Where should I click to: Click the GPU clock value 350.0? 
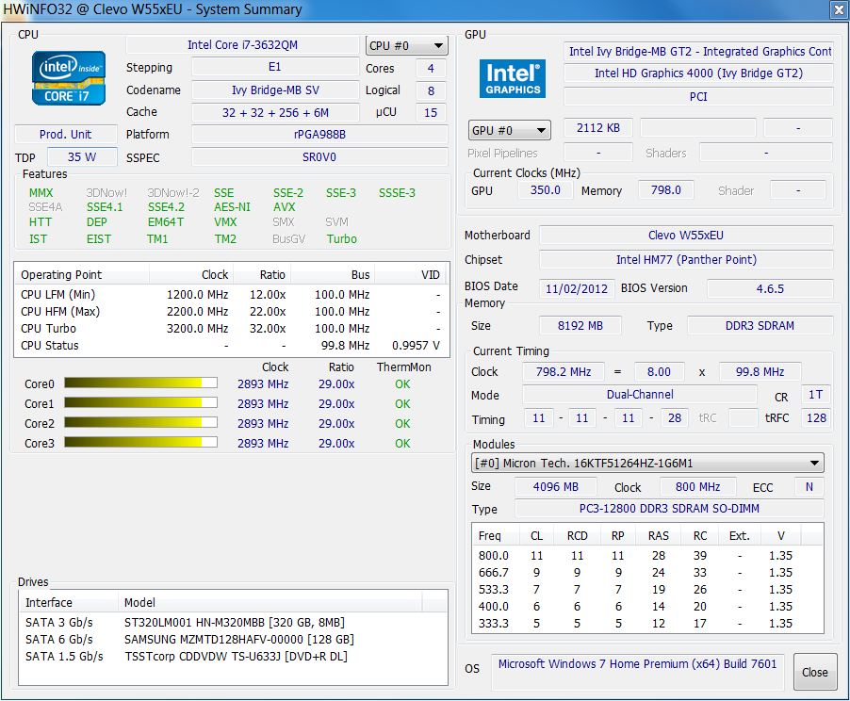(546, 189)
